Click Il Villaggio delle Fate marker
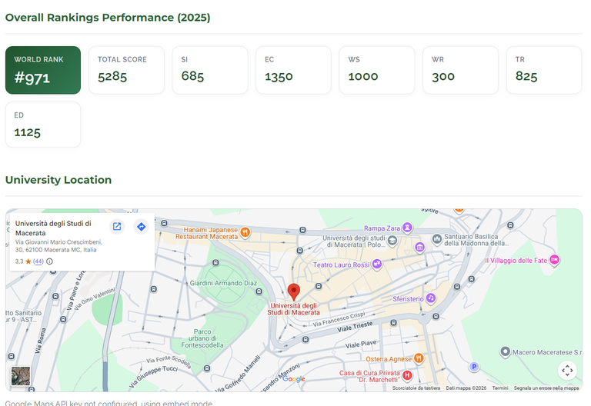 pos(554,260)
